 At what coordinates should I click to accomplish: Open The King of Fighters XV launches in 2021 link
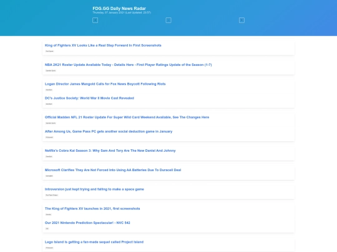pos(92,208)
